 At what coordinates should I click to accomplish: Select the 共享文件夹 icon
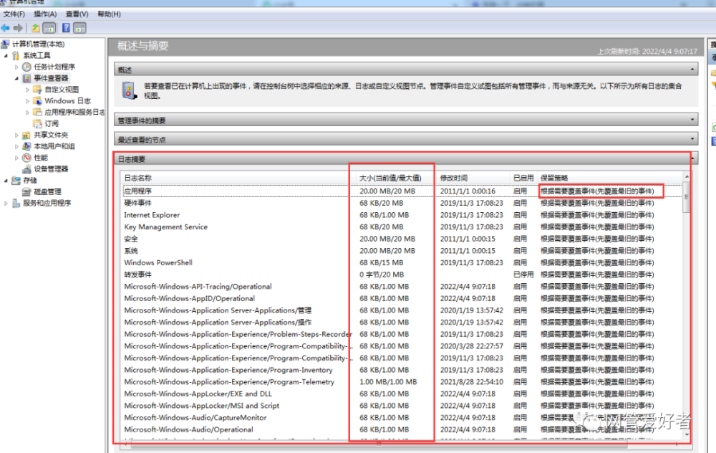[x=27, y=135]
